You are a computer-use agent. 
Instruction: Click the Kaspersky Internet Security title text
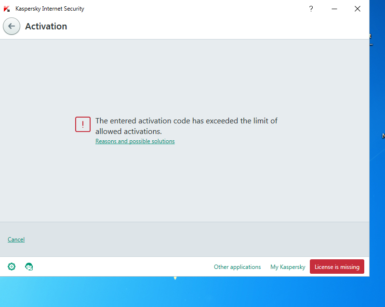point(50,9)
